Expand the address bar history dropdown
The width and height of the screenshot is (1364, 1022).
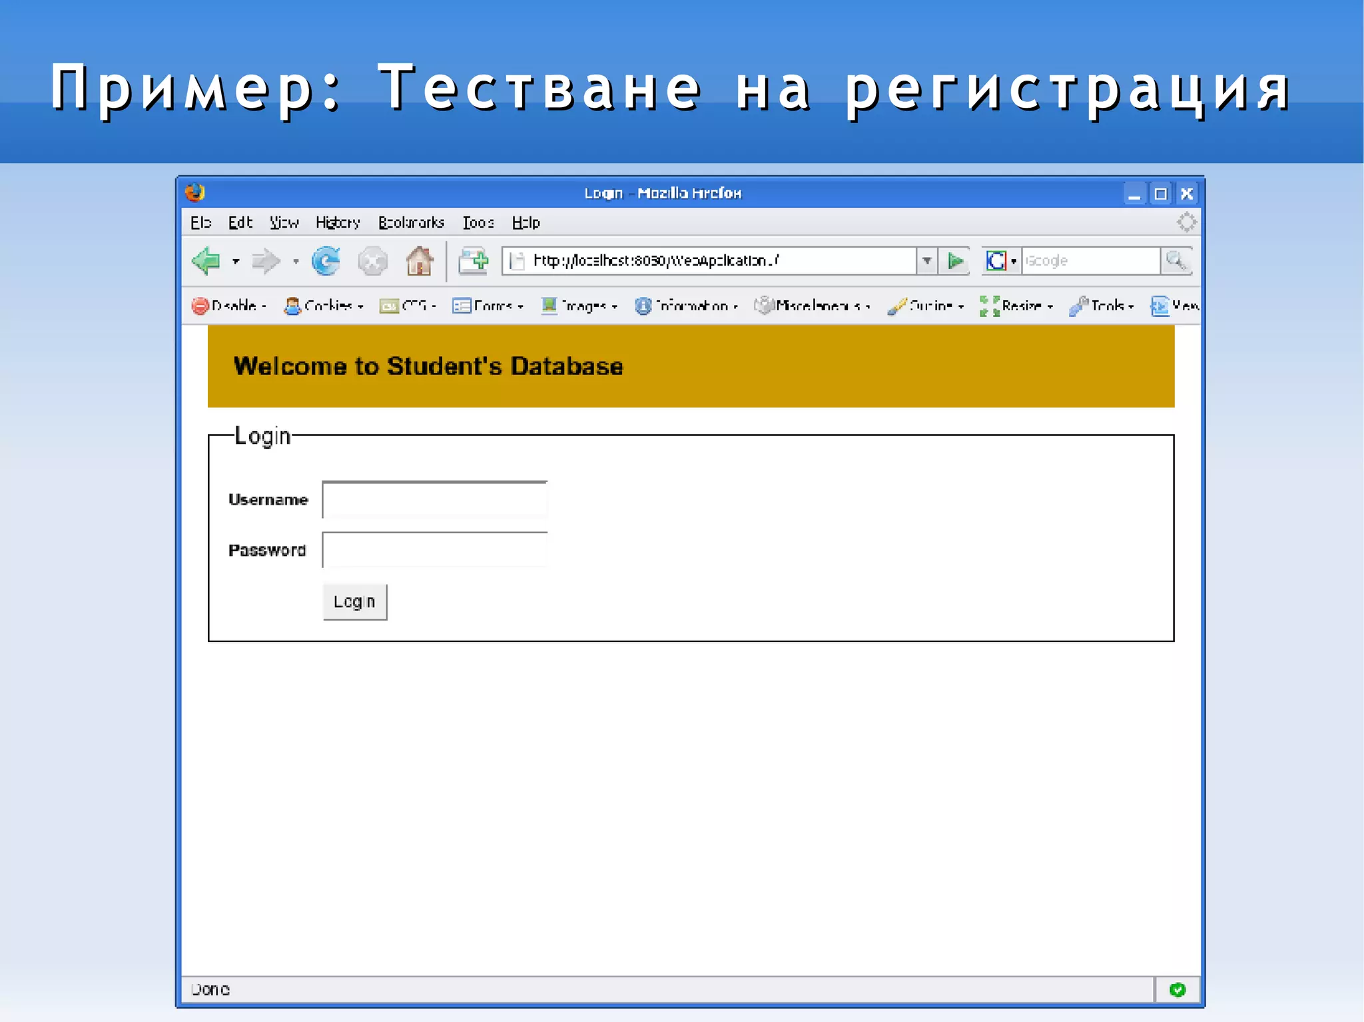point(926,261)
